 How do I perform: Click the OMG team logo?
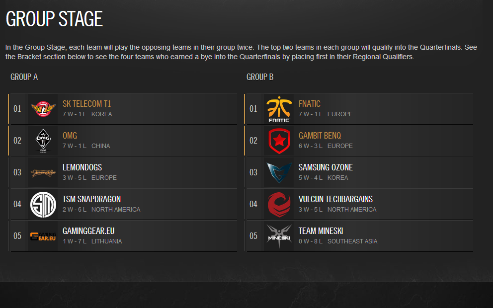43,141
